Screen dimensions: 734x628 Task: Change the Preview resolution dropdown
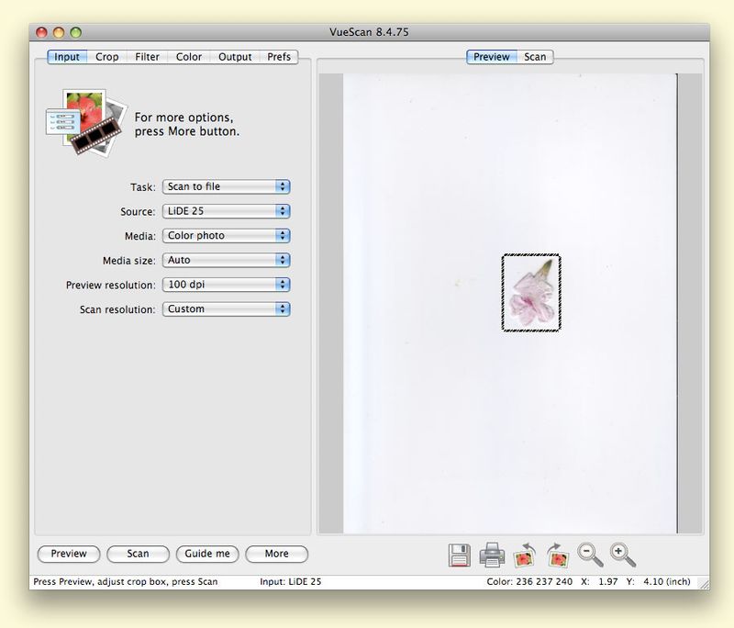point(226,285)
